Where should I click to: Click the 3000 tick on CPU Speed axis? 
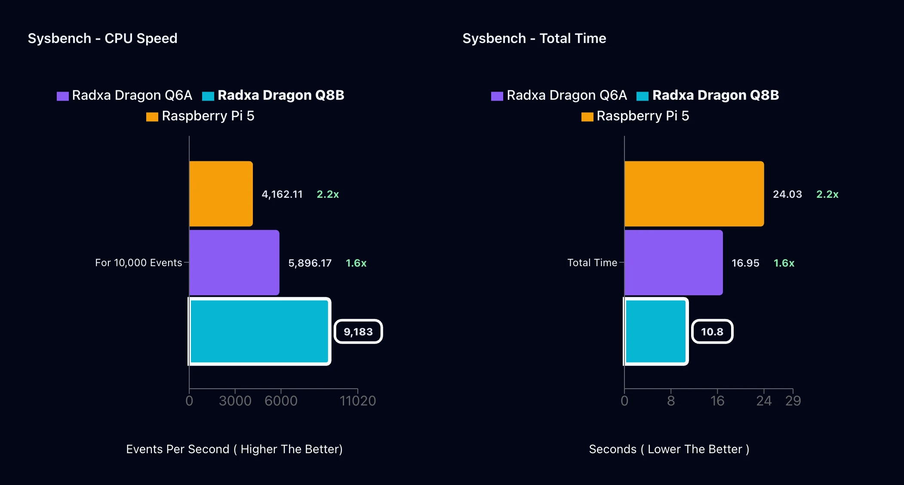[x=235, y=401]
